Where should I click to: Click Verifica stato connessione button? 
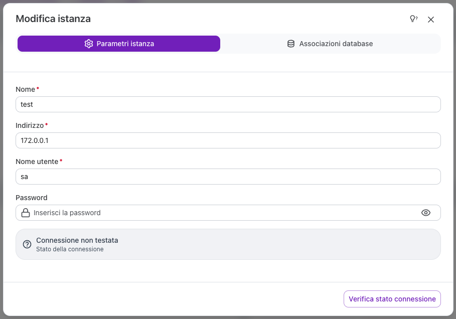tap(392, 299)
